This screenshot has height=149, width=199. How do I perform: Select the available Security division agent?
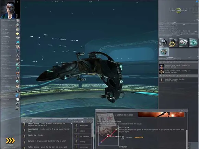178,72
